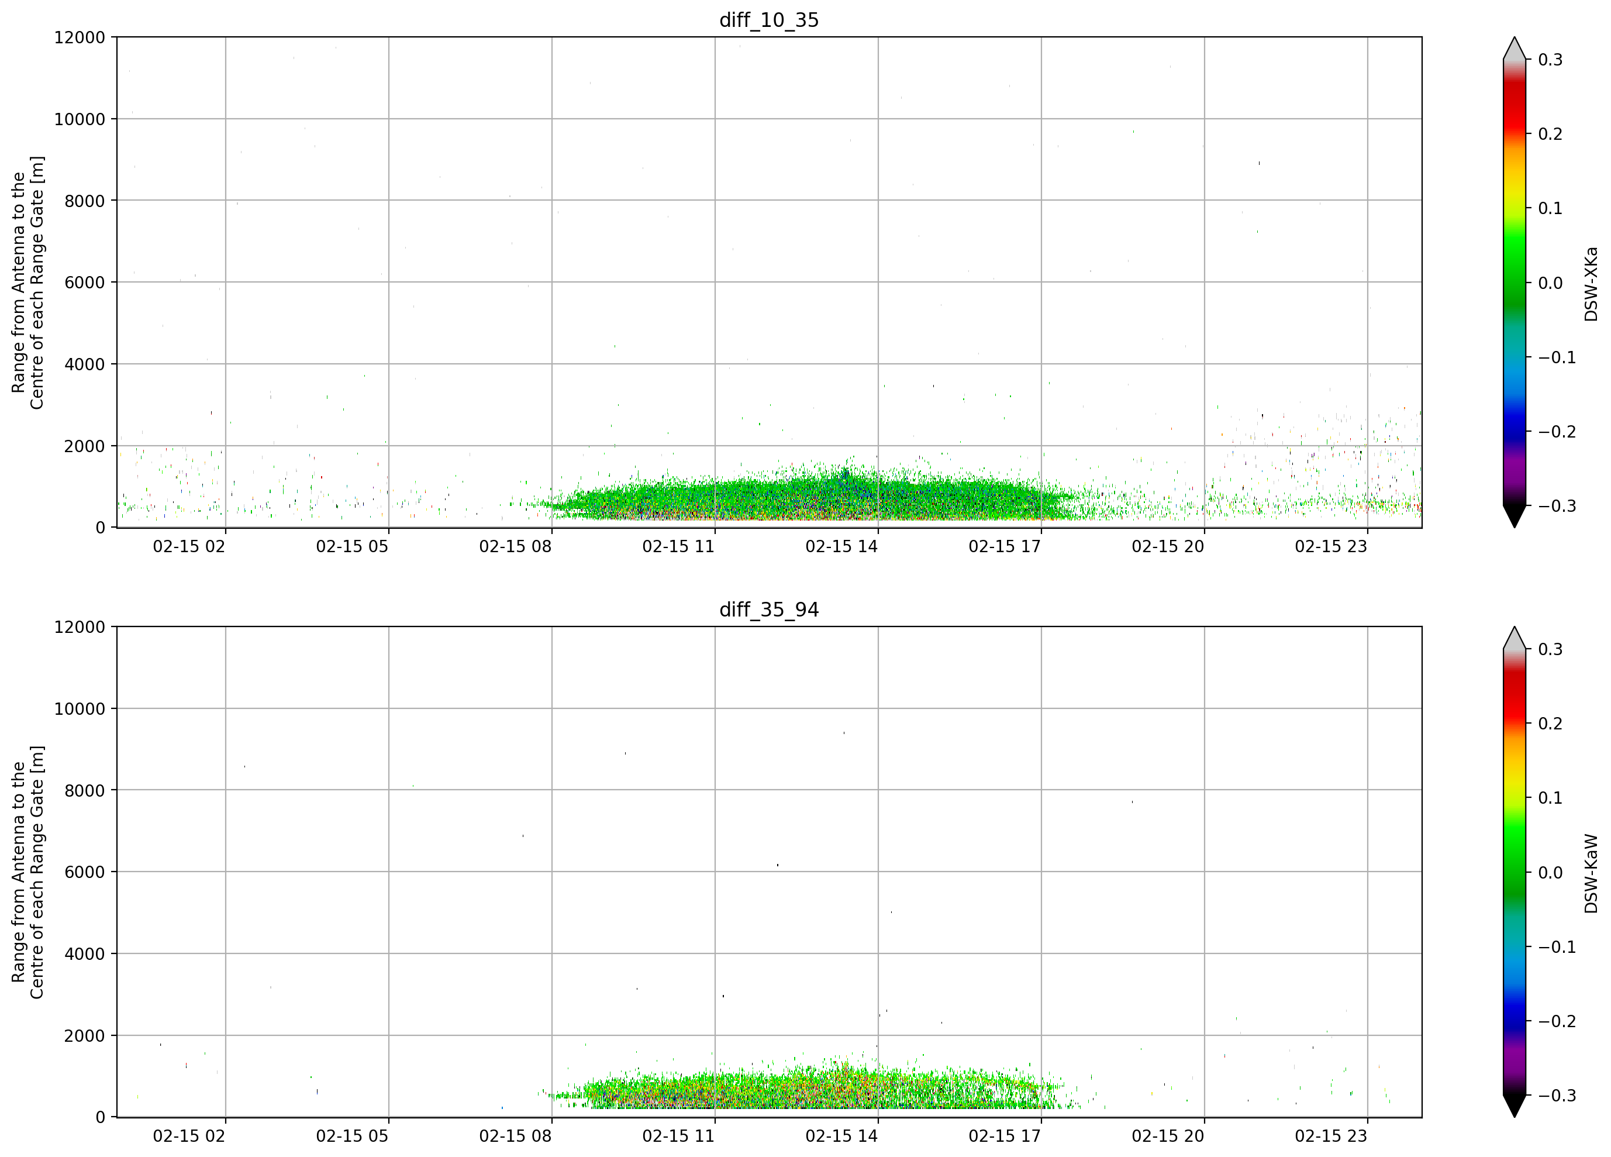Click the 8000 y-tick in diff_35_94
Image resolution: width=1611 pixels, height=1157 pixels.
85,790
